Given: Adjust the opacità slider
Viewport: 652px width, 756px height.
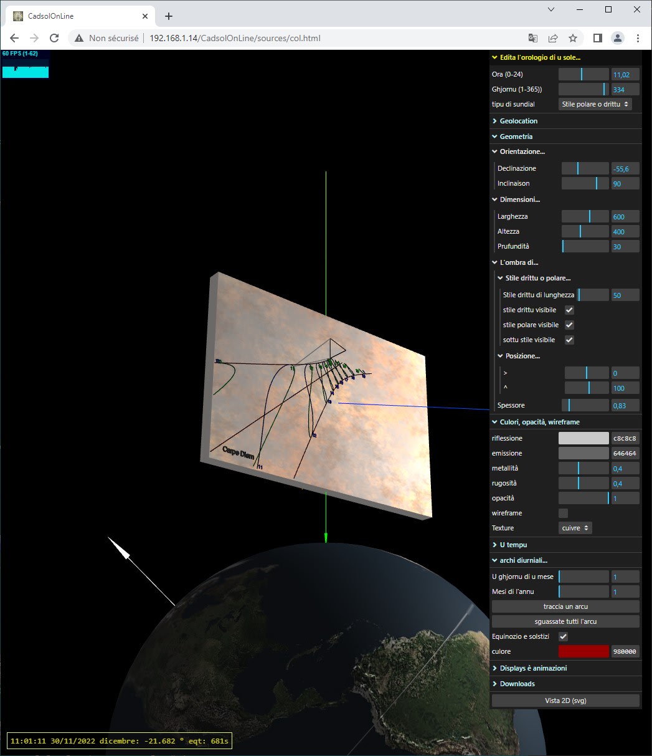Looking at the screenshot, I should 583,498.
